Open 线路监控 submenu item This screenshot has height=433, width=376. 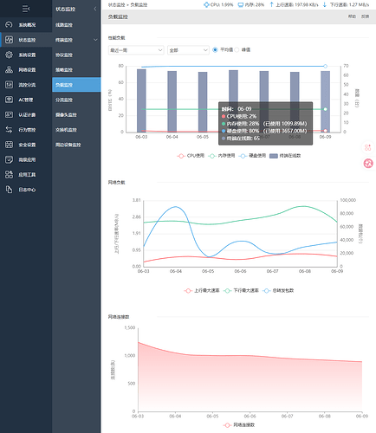pos(64,25)
